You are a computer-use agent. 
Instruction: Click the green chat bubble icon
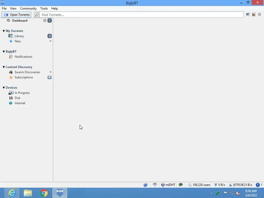click(181, 185)
